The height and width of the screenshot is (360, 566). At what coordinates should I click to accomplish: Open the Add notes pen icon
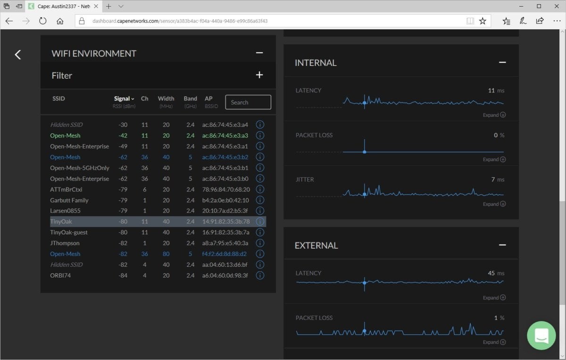[x=523, y=21]
